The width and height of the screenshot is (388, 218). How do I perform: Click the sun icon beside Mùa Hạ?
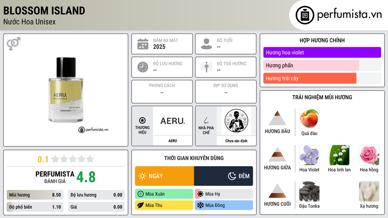[200, 194]
